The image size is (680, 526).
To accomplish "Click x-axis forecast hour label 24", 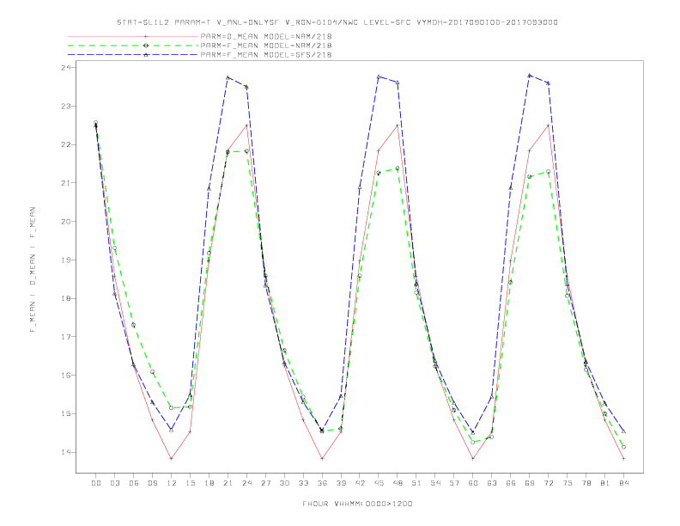I will click(x=246, y=483).
